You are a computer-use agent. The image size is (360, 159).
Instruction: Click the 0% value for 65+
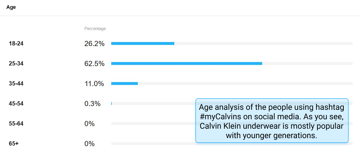89,144
